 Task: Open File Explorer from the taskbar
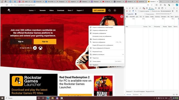(x=53, y=98)
